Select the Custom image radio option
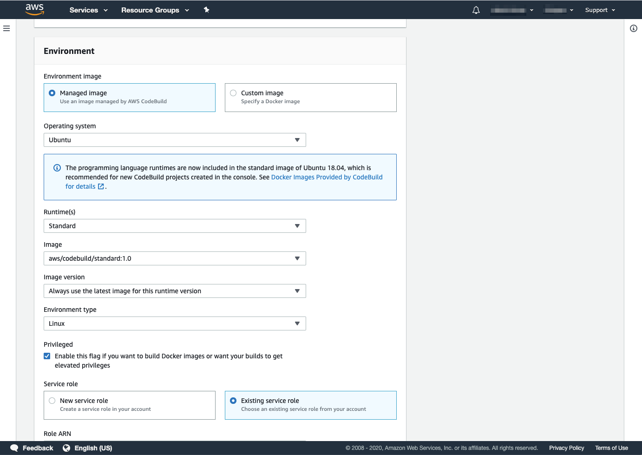The image size is (642, 455). 233,93
